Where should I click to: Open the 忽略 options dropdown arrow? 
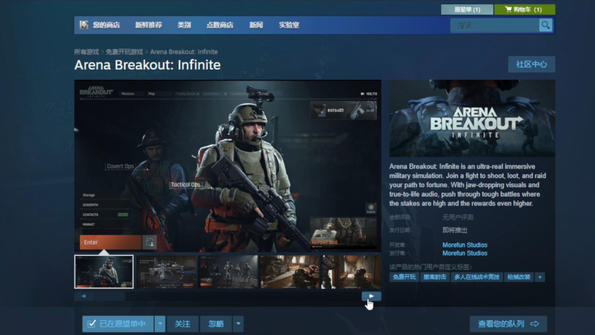[238, 324]
